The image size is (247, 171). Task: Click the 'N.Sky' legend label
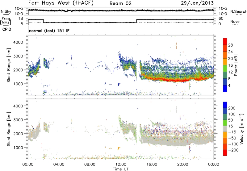point(6,11)
